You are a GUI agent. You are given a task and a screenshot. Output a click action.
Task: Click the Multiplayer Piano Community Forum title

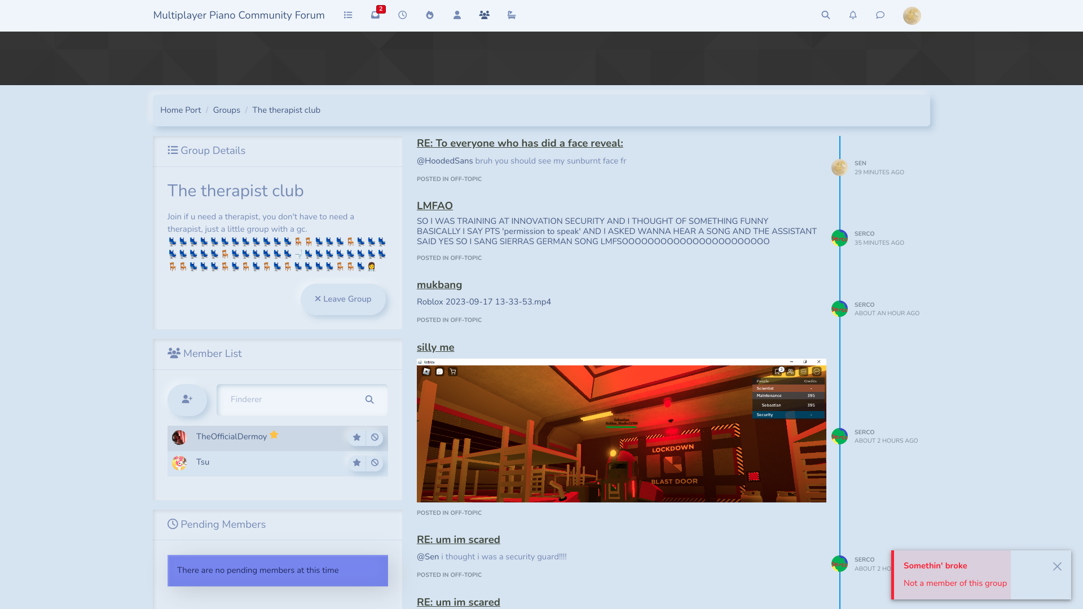[x=239, y=15]
